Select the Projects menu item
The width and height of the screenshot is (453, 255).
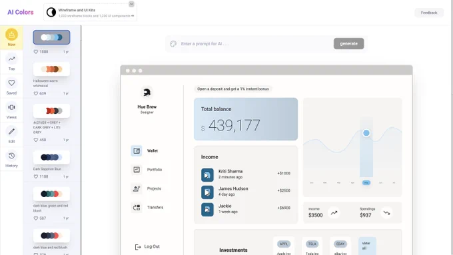click(147, 188)
